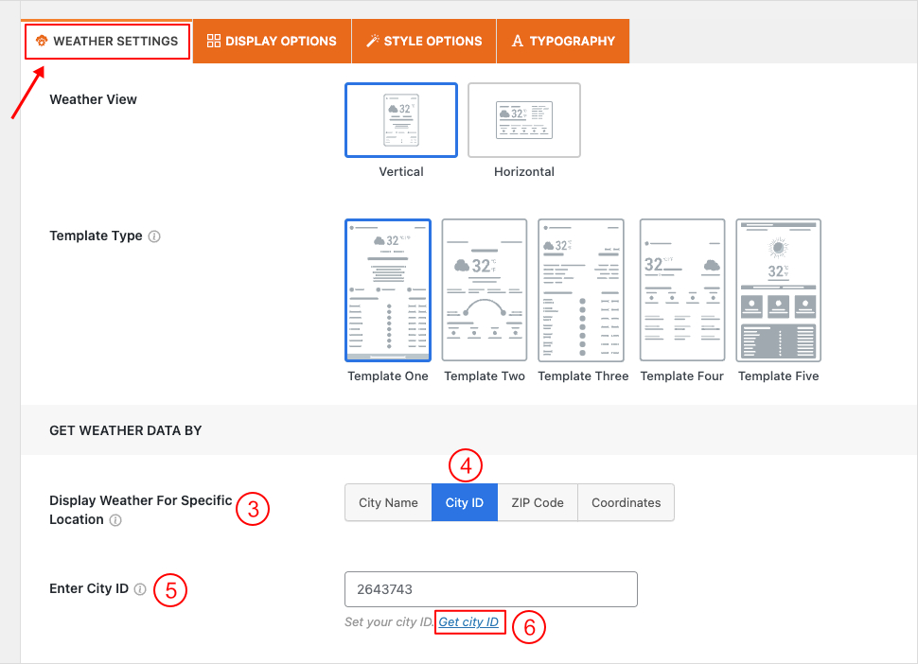
Task: Choose Coordinates as the location method
Action: click(626, 503)
